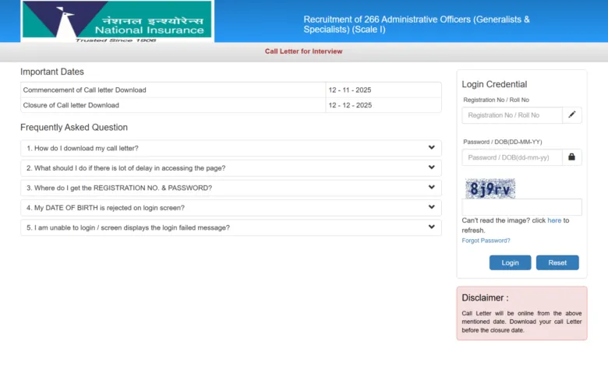Click the Login button
Screen dimensions: 608x366
pos(510,262)
